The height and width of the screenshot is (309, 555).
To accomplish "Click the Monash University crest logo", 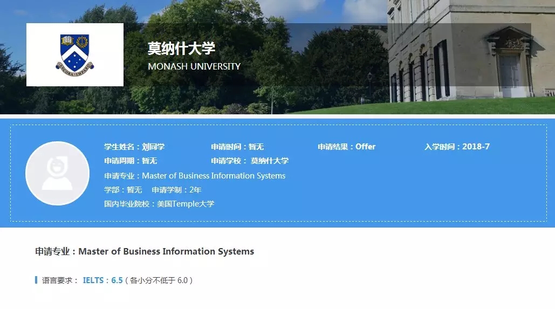I will click(x=74, y=55).
